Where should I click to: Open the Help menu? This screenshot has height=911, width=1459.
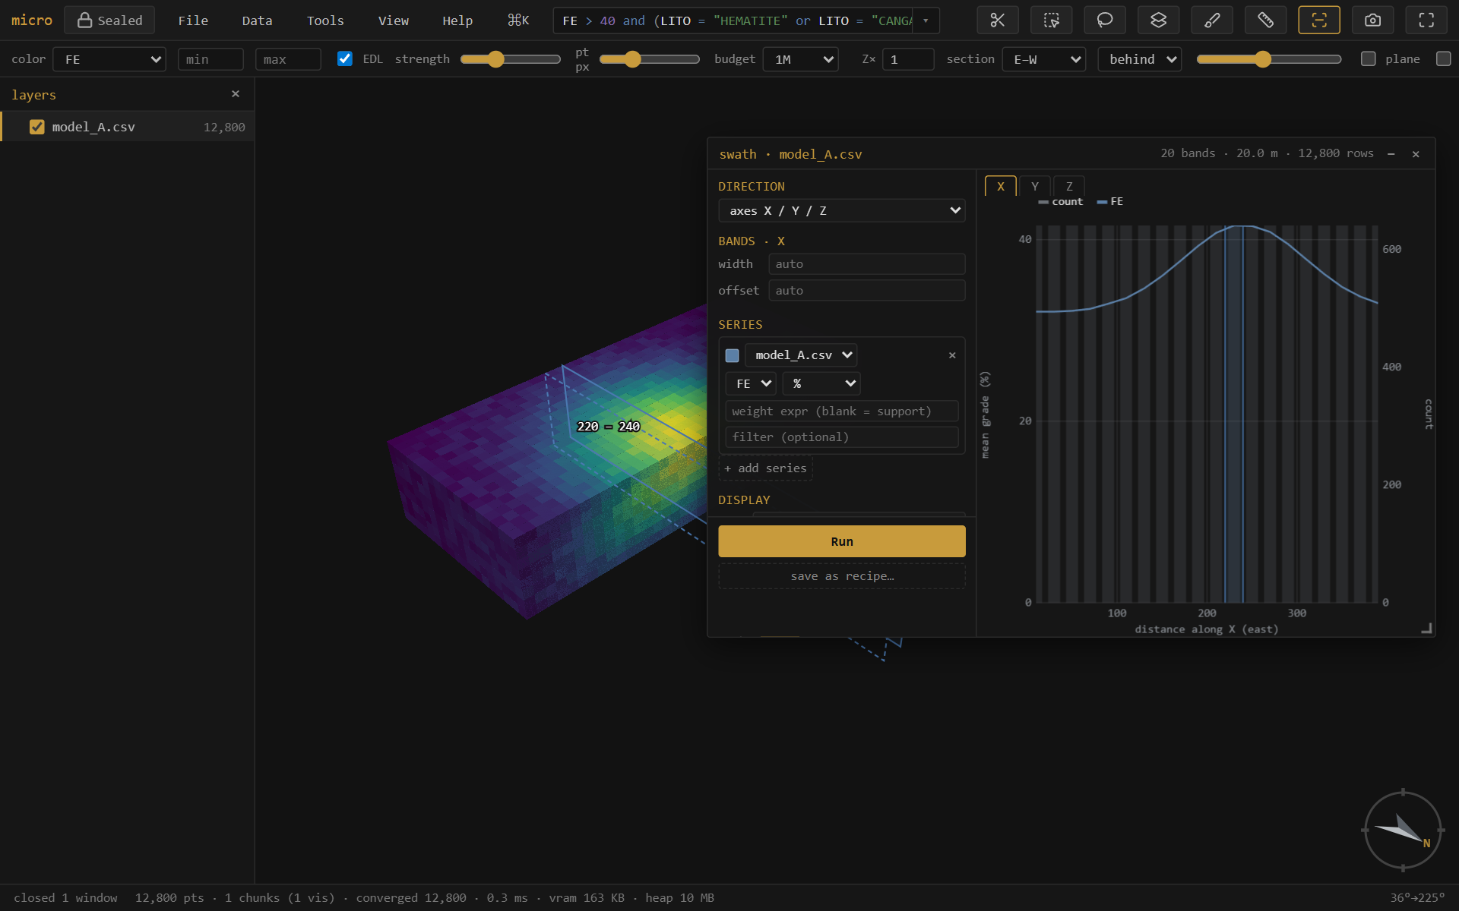tap(457, 20)
